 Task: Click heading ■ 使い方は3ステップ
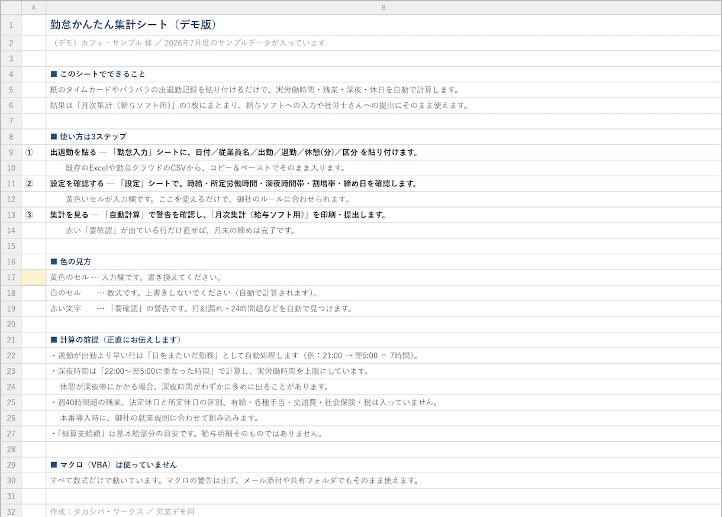[x=383, y=137]
